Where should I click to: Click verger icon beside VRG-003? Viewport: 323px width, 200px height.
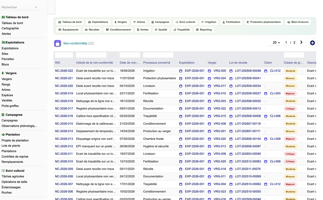(x=209, y=101)
